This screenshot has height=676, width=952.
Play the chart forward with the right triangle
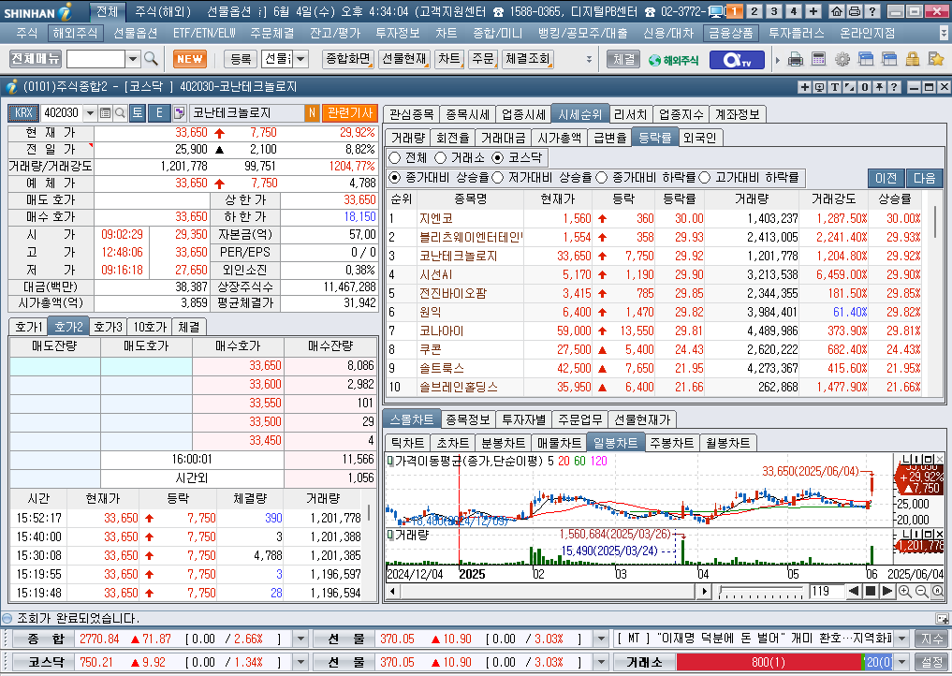pos(886,592)
